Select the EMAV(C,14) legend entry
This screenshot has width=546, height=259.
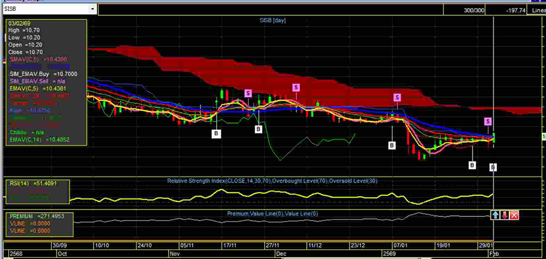32,140
